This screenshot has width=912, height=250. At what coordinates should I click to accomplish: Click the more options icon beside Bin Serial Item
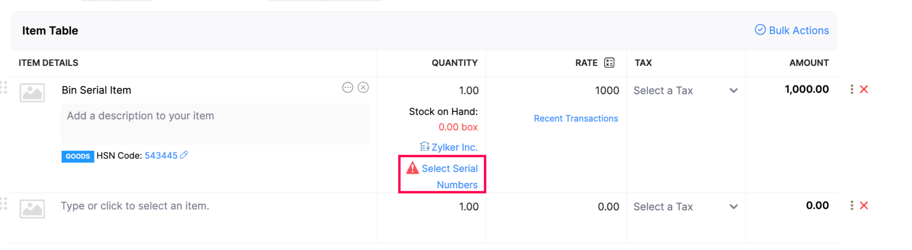click(348, 87)
